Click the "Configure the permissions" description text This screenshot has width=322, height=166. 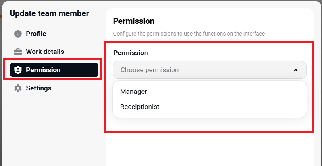click(189, 34)
